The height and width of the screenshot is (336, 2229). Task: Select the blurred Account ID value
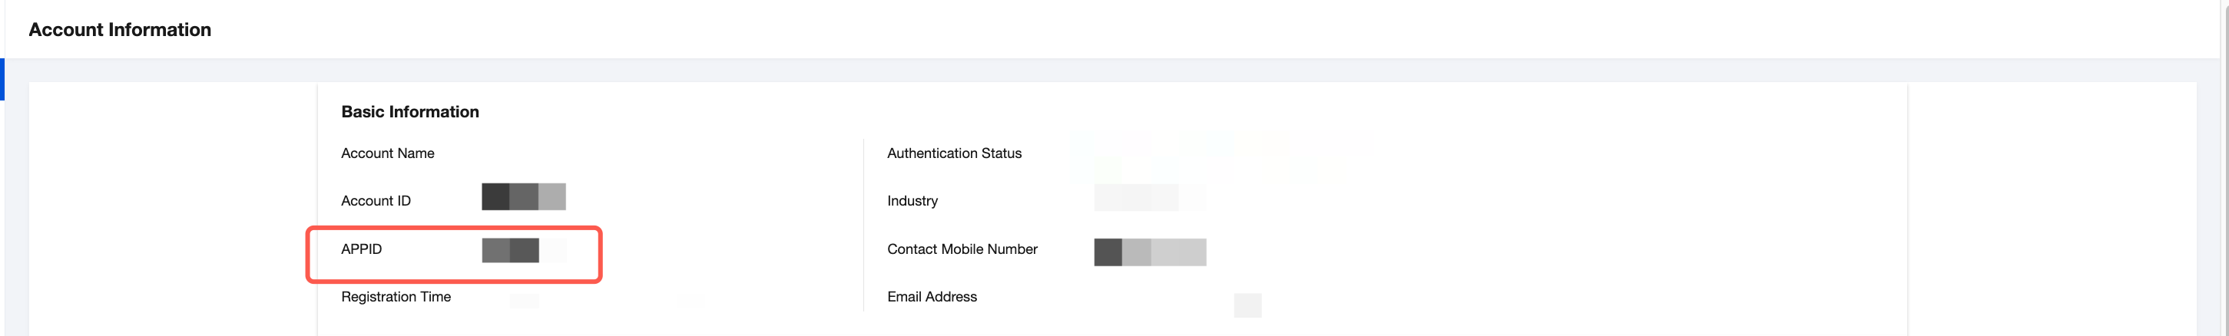524,197
